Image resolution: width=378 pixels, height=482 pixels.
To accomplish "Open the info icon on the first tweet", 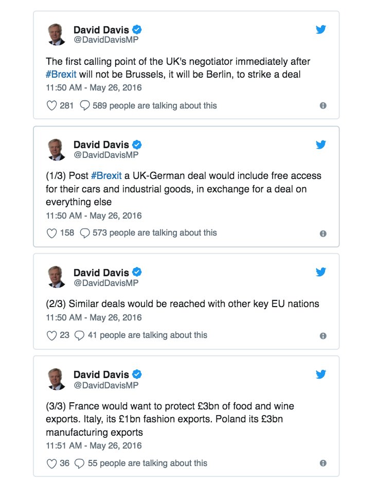I will 323,105.
